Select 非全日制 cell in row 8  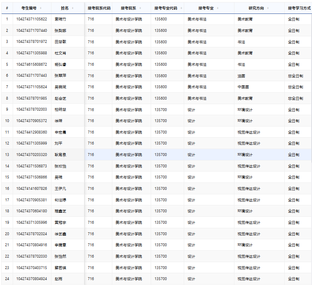295,98
